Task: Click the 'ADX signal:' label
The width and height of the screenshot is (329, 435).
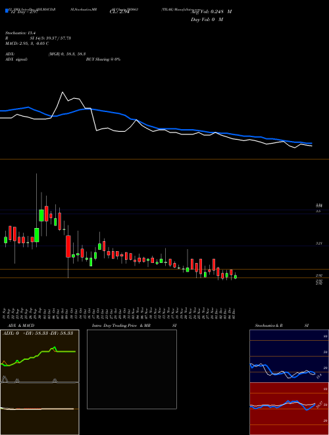Action: coord(16,59)
